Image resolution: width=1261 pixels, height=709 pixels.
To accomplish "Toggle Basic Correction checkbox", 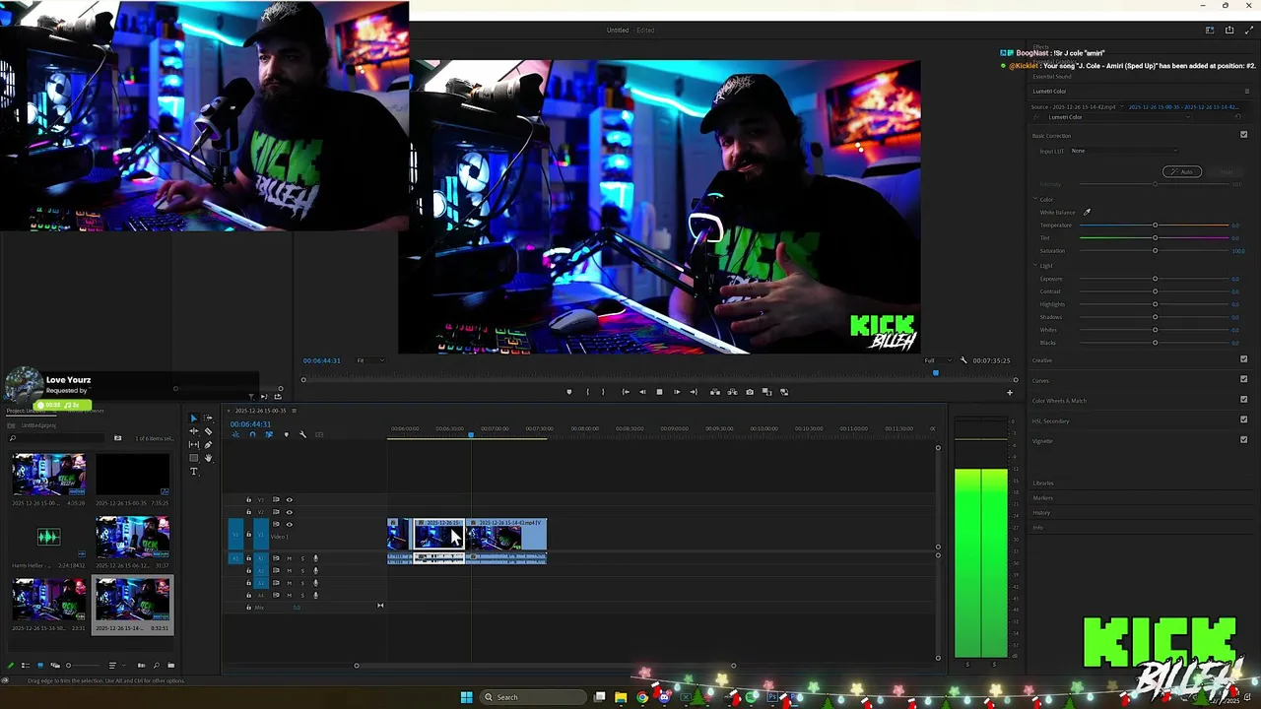I will click(1243, 134).
